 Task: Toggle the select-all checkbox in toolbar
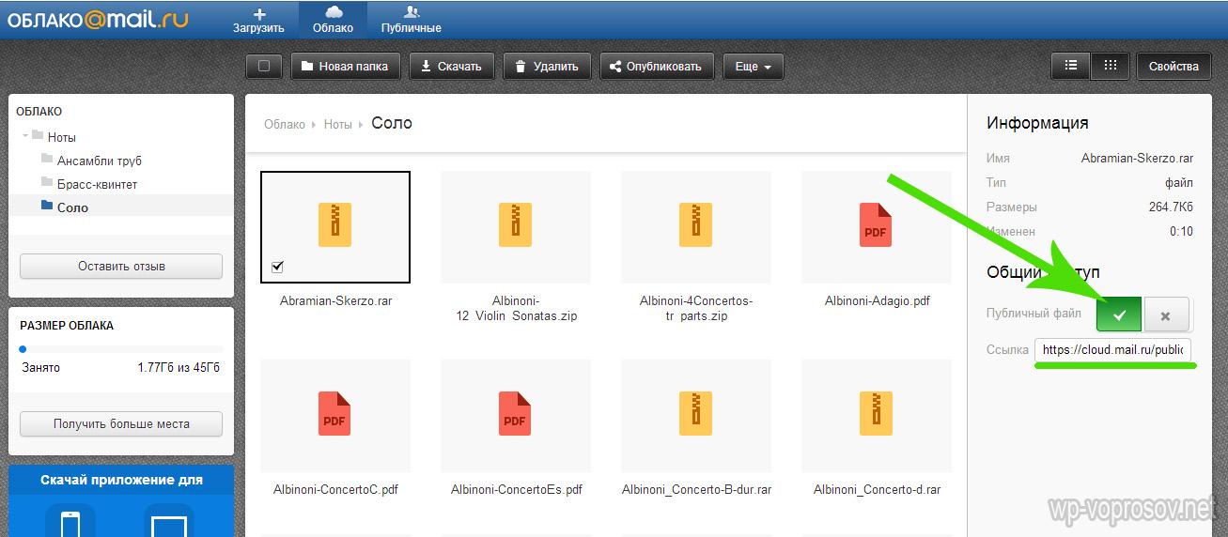pyautogui.click(x=264, y=67)
